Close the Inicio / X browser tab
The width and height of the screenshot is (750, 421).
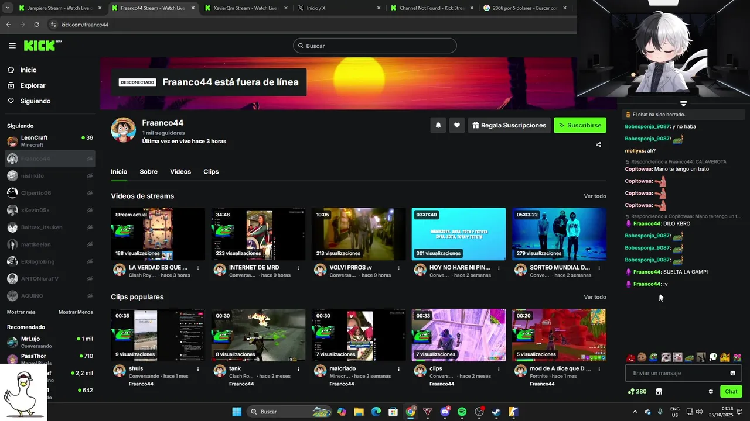click(379, 8)
